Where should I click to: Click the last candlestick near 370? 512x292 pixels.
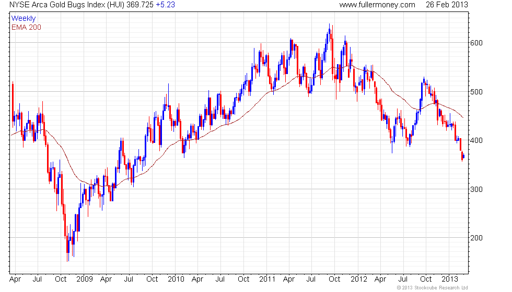464,156
